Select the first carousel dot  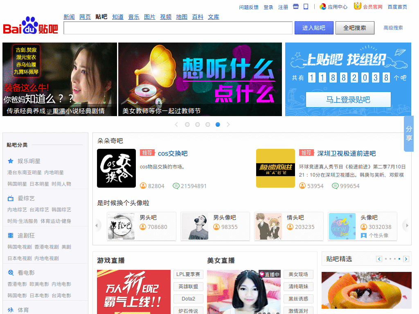point(187,124)
